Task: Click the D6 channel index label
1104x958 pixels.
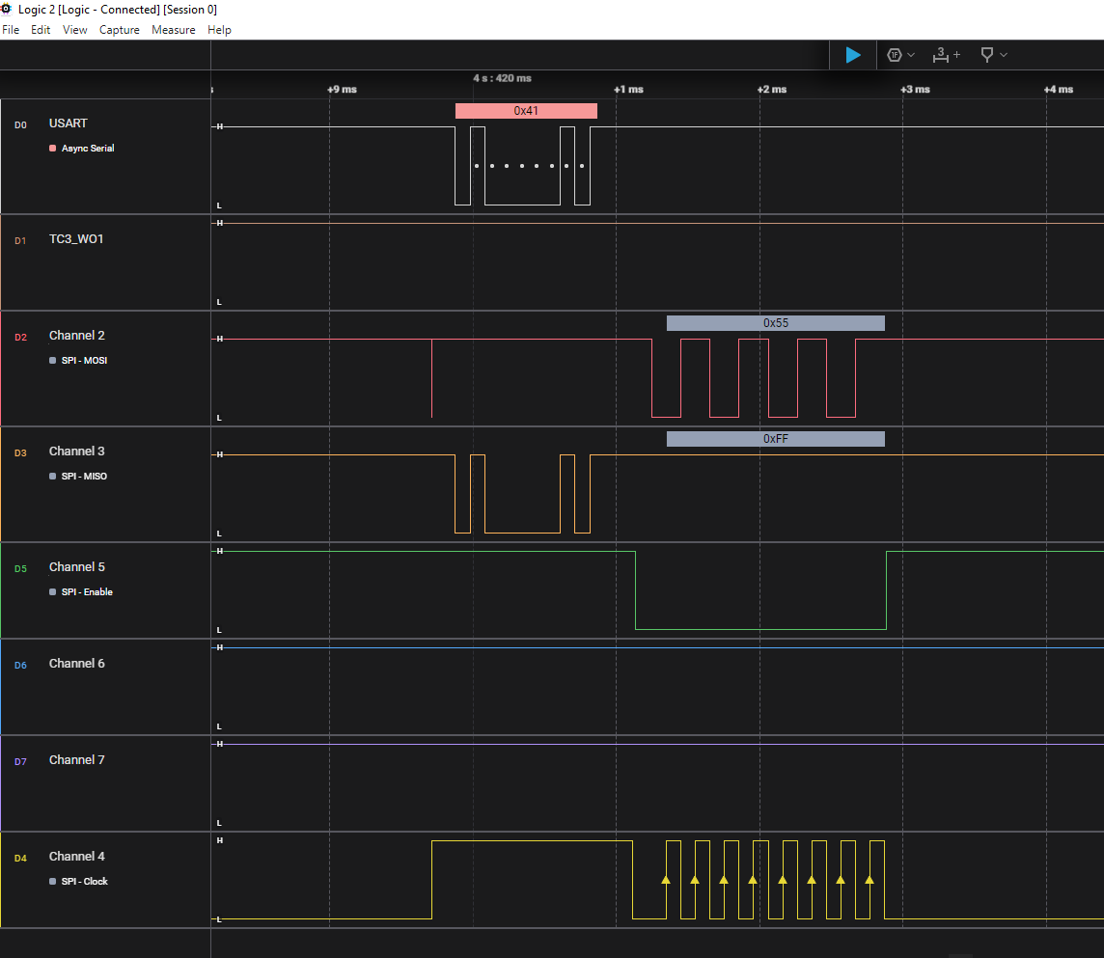Action: click(20, 665)
